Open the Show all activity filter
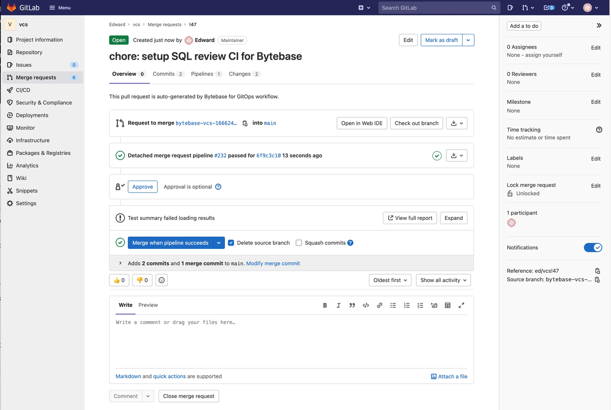 pyautogui.click(x=443, y=280)
